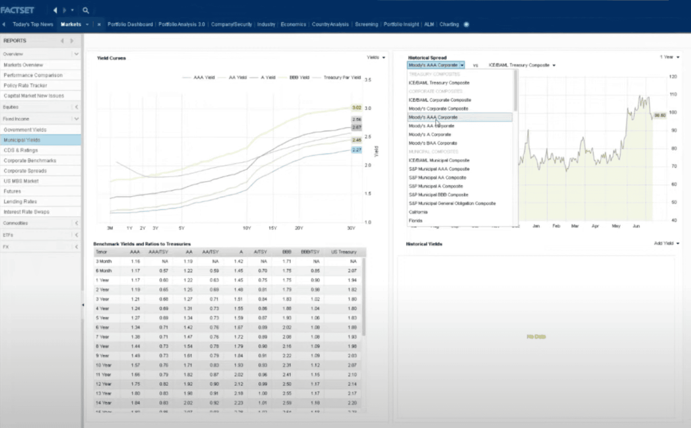Open the Screening tab
This screenshot has width=691, height=428.
pos(367,24)
